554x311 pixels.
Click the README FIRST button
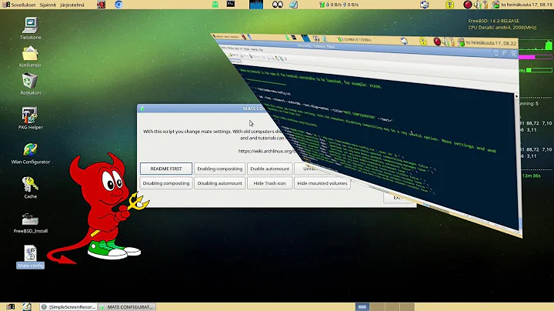[166, 169]
